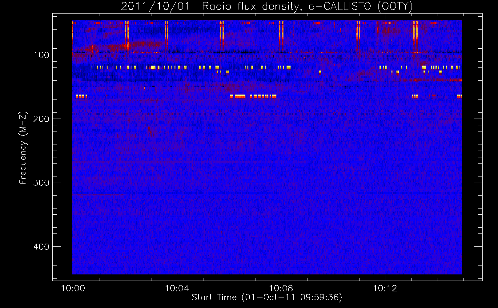498x308 pixels.
Task: Click the "100" frequency tick label
Action: pyautogui.click(x=42, y=55)
